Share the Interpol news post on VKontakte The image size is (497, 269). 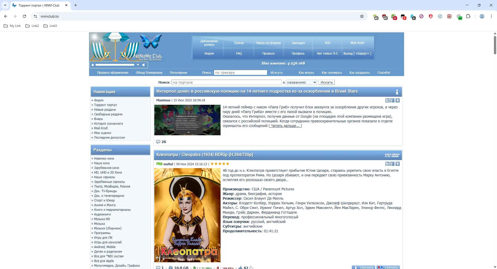pyautogui.click(x=398, y=100)
